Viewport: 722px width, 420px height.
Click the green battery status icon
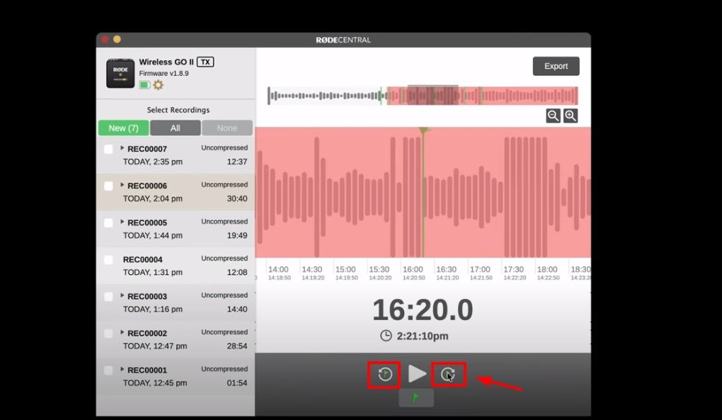[144, 85]
